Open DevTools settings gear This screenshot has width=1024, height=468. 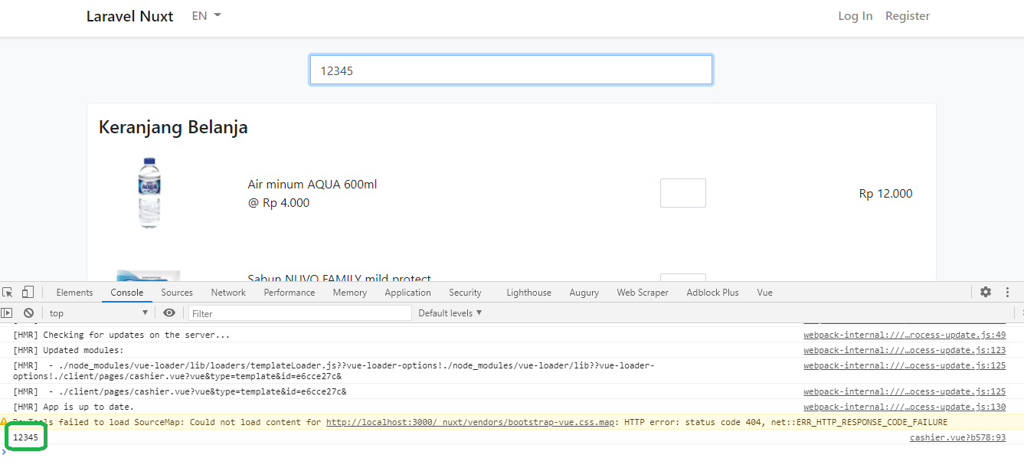coord(985,292)
